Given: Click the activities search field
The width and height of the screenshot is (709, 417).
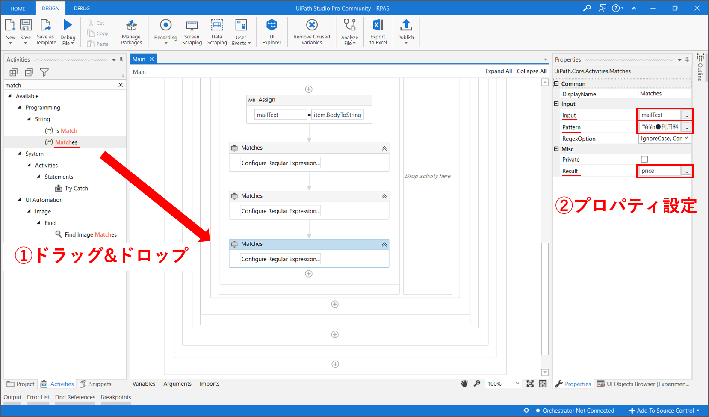Looking at the screenshot, I should click(60, 85).
